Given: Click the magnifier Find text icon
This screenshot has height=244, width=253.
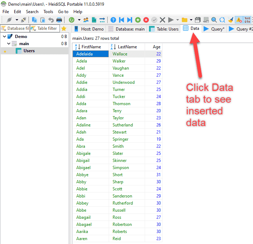Looking at the screenshot, I should coord(214,20).
